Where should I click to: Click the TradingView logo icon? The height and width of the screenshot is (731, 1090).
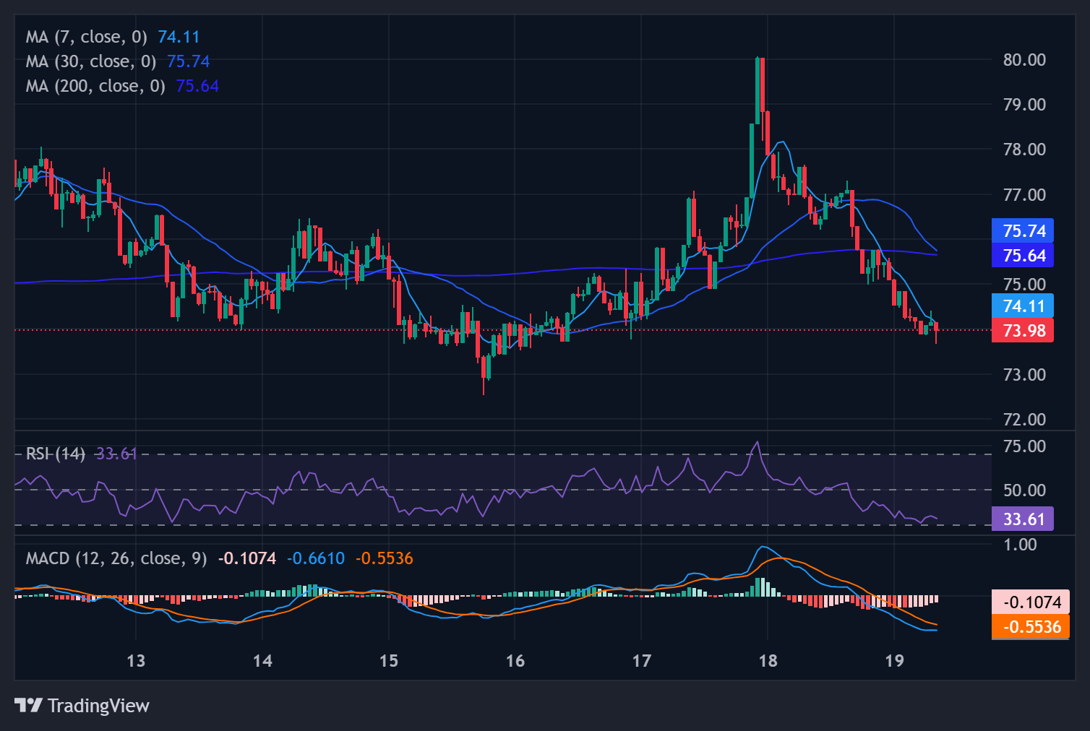coord(28,705)
